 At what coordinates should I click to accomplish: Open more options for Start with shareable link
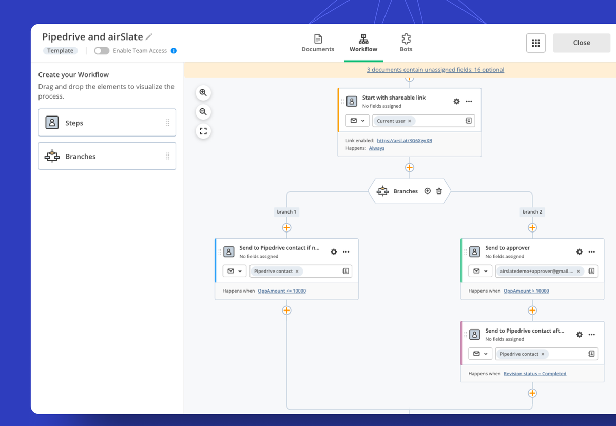[x=469, y=102]
